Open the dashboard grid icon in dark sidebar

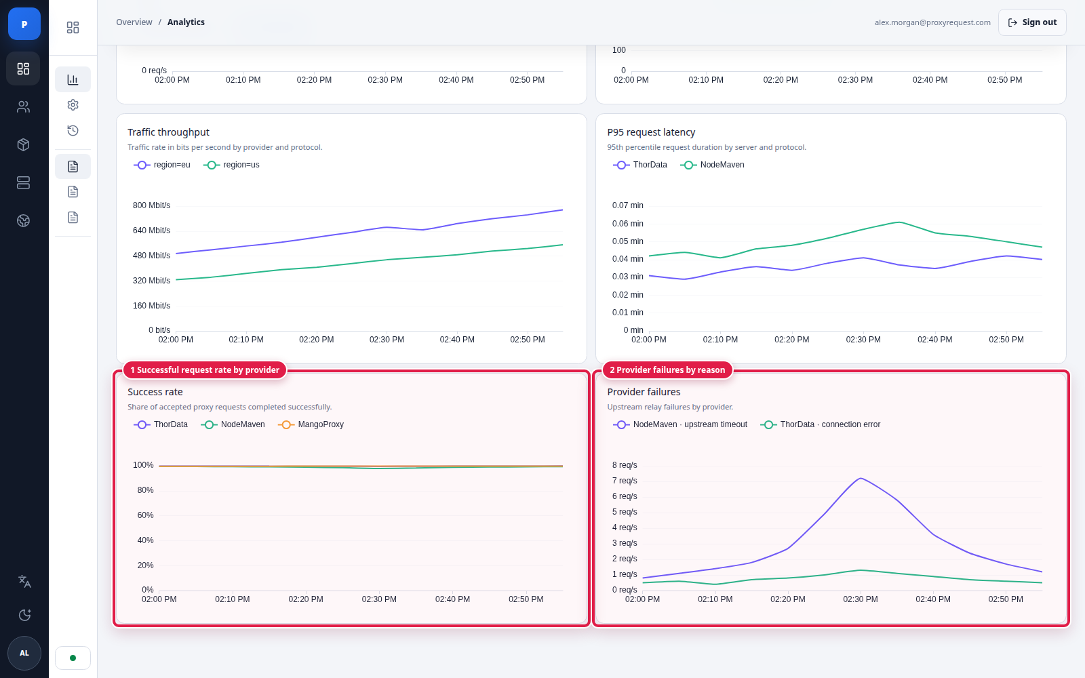click(24, 68)
